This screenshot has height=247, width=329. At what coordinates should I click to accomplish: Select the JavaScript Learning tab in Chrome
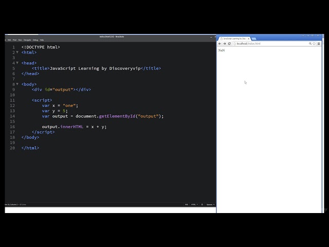pyautogui.click(x=234, y=39)
